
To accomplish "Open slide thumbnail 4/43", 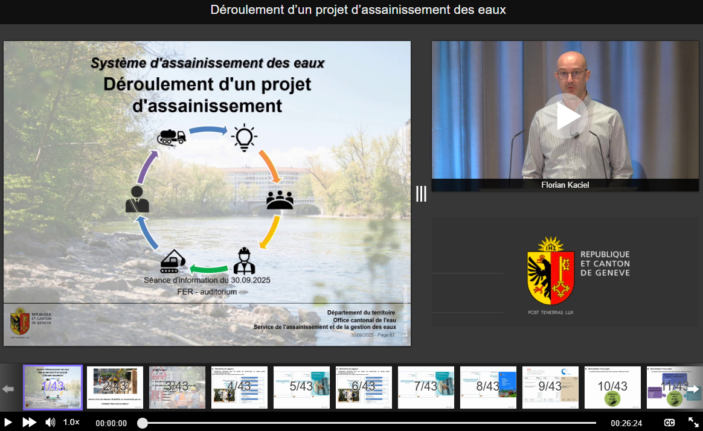I will pyautogui.click(x=239, y=387).
